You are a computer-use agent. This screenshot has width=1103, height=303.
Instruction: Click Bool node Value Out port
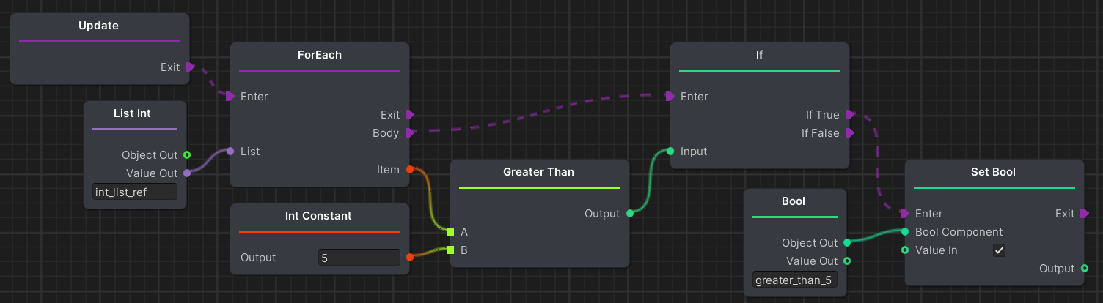[846, 261]
